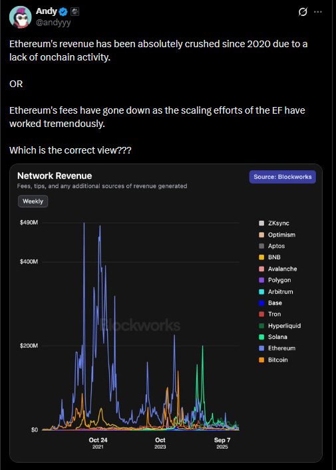This screenshot has width=336, height=470.
Task: Click the Grok icon on the post
Action: pyautogui.click(x=303, y=12)
